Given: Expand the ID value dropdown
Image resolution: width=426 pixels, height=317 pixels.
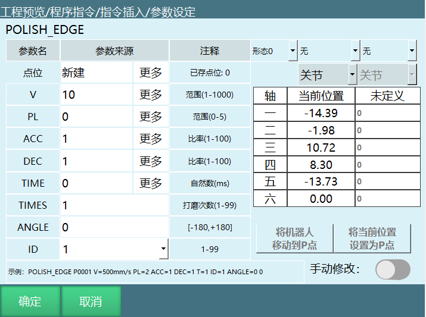Looking at the screenshot, I should point(163,249).
